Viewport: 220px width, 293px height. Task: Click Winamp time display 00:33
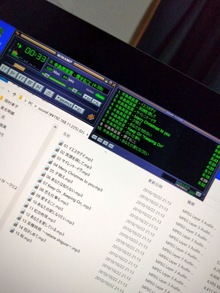coord(36,54)
